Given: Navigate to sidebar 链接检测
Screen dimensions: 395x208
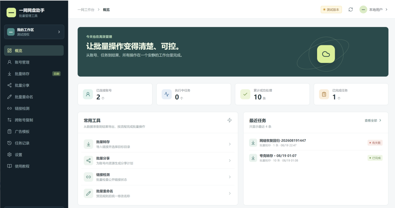Looking at the screenshot, I should (34, 109).
